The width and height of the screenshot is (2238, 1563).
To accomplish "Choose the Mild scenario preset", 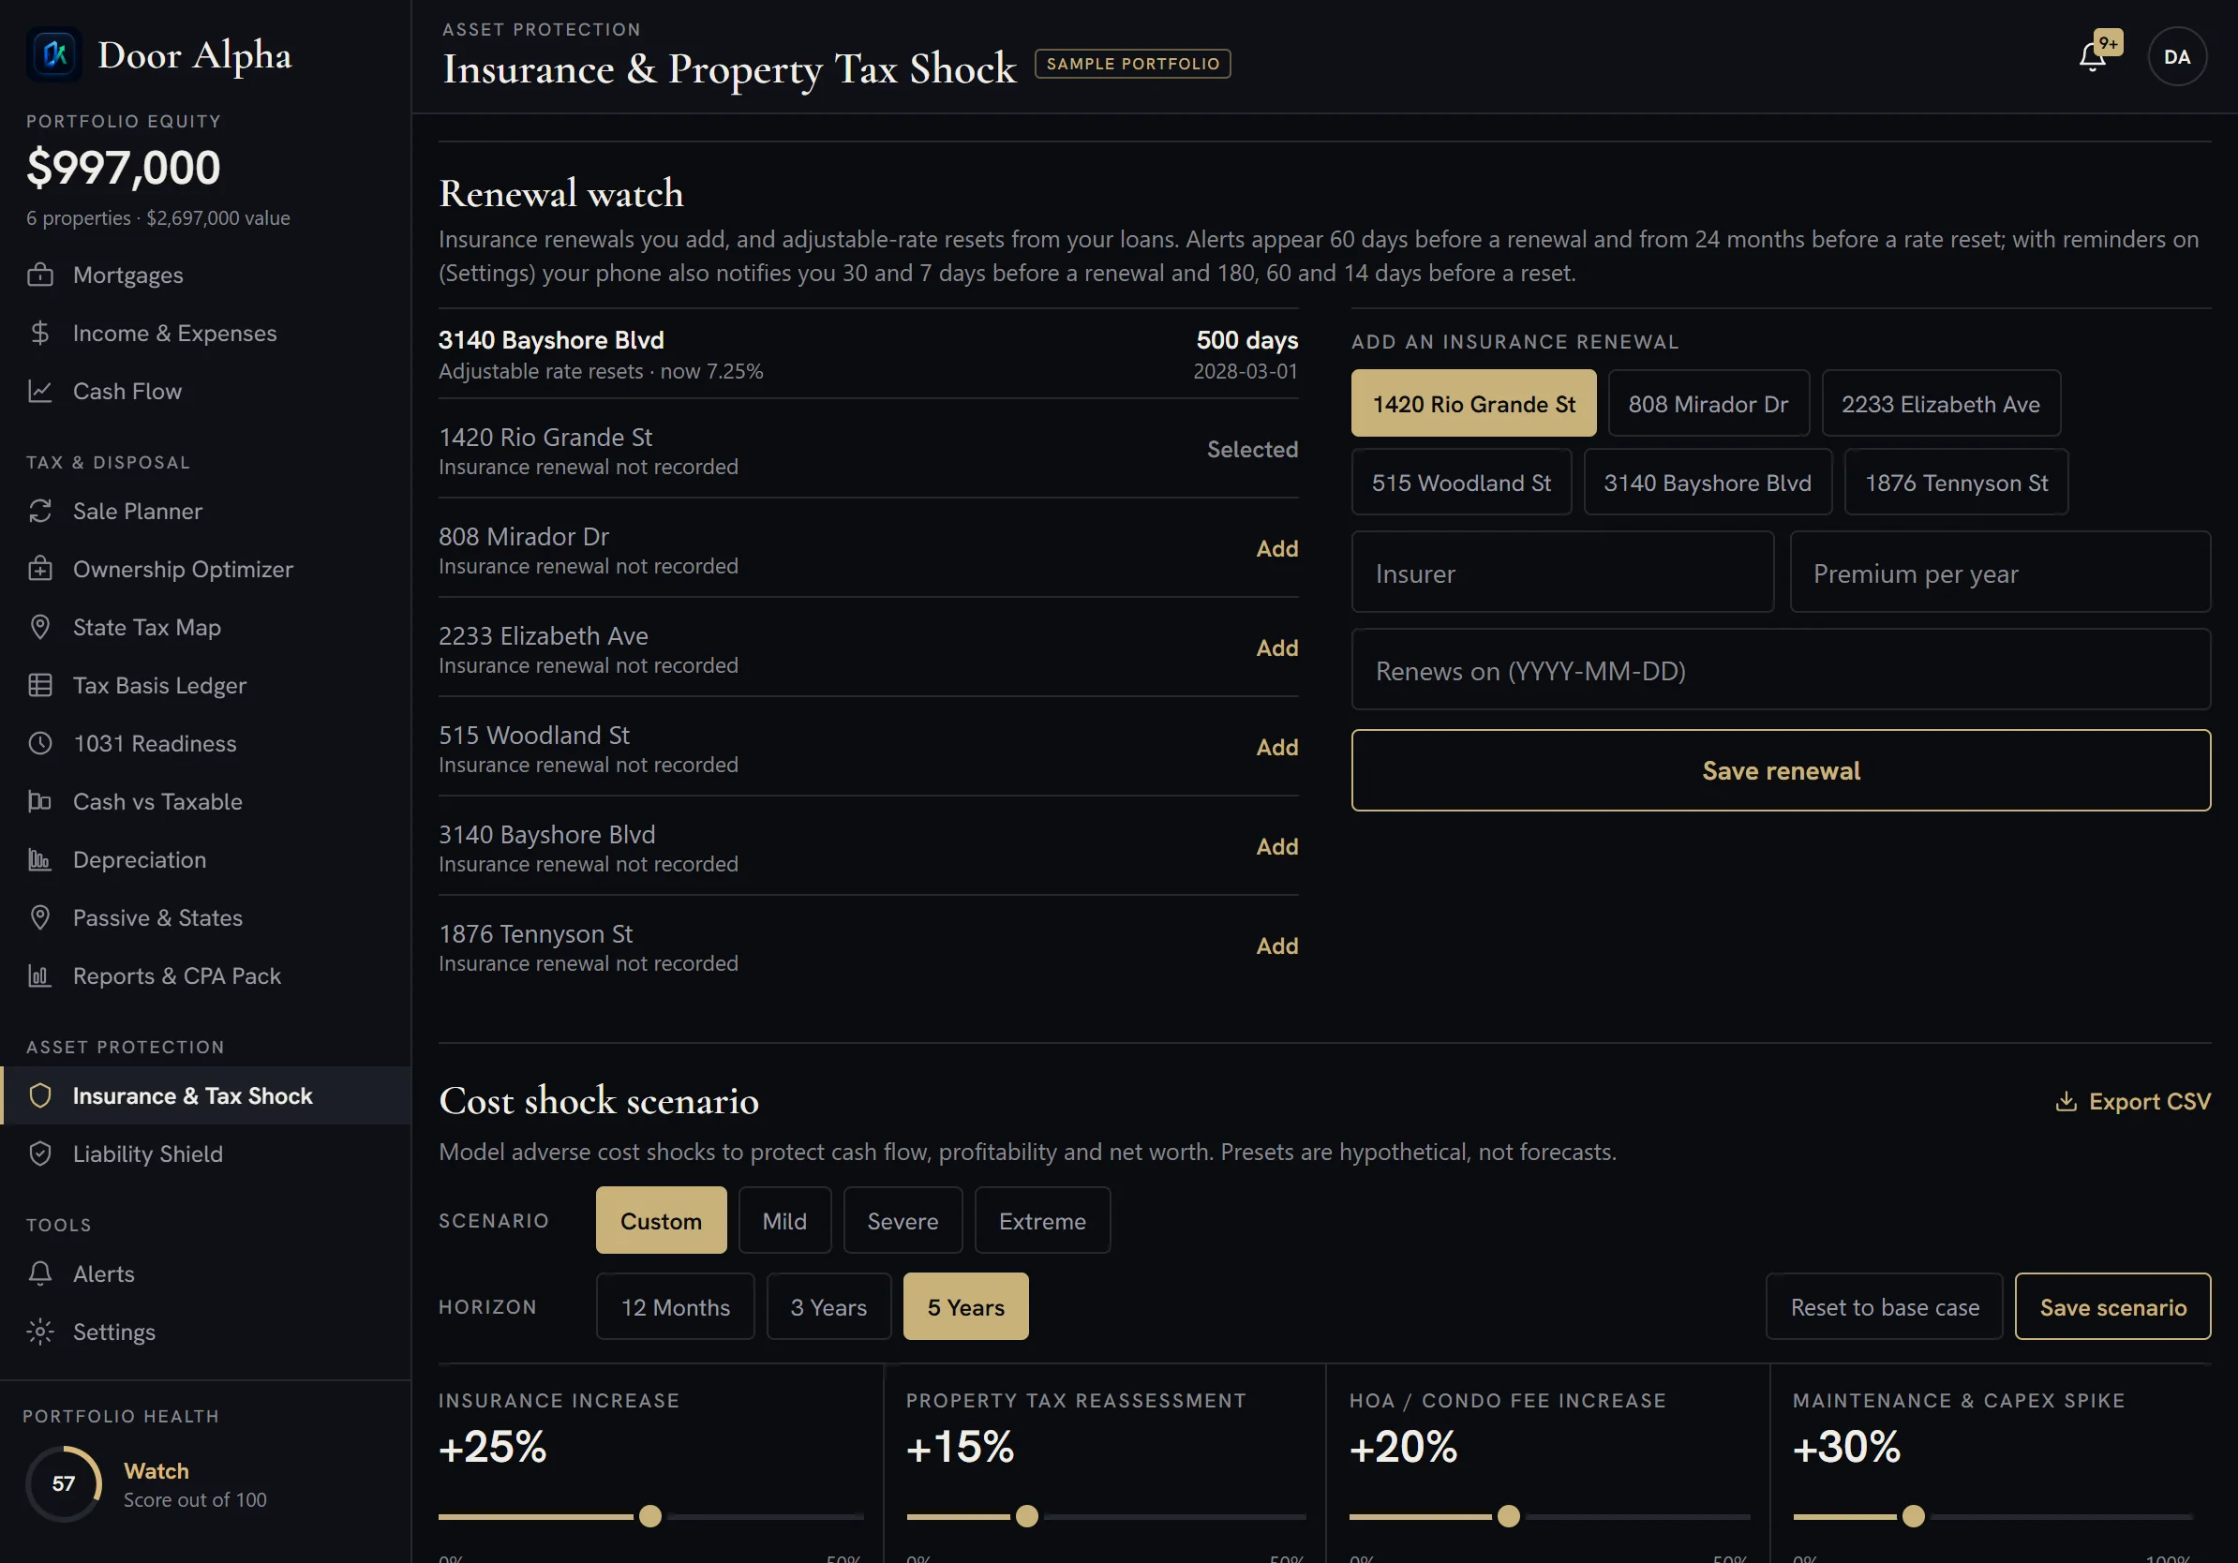I will click(x=783, y=1220).
